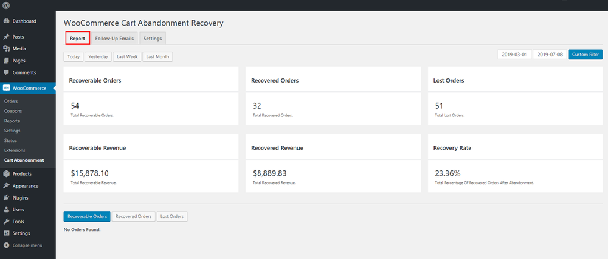Open the Settings tab of plugin

153,39
